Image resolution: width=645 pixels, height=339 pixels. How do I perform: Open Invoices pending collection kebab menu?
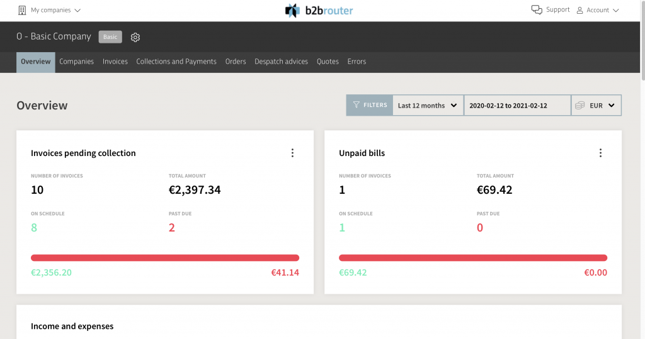coord(292,153)
